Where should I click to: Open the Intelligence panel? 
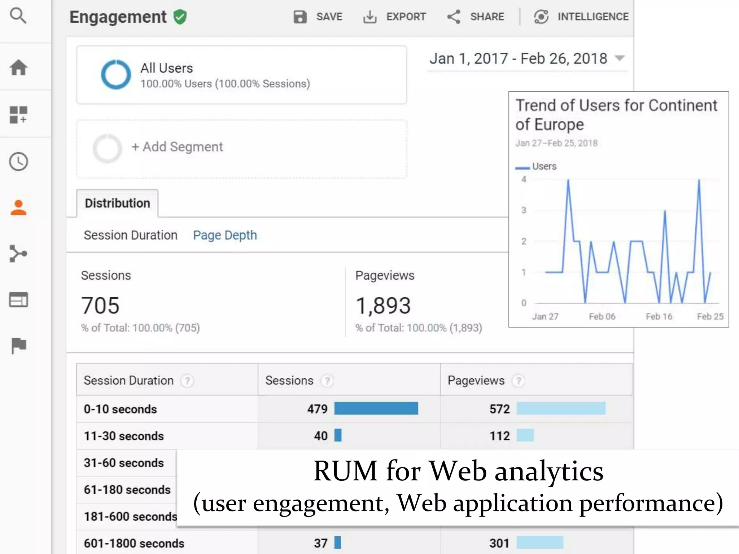(581, 17)
